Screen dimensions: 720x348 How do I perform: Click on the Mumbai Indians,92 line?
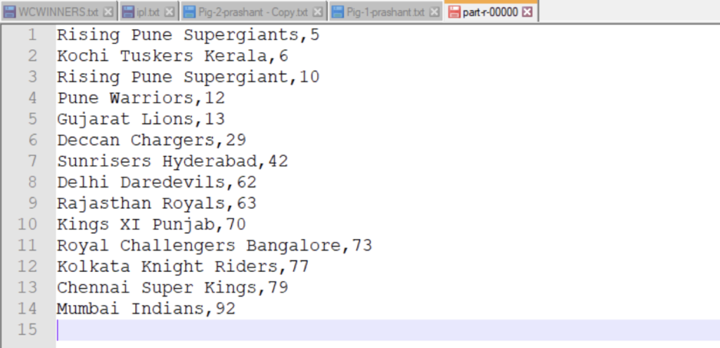pos(146,309)
